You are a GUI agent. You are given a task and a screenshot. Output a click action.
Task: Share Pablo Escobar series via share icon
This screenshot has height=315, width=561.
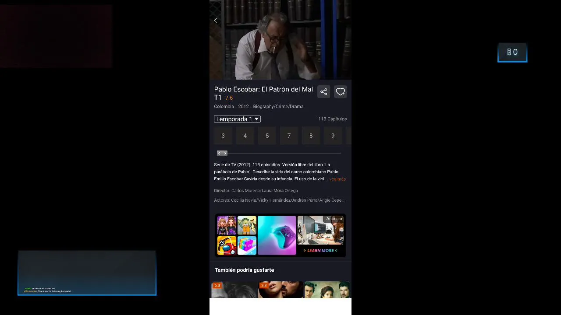(323, 92)
